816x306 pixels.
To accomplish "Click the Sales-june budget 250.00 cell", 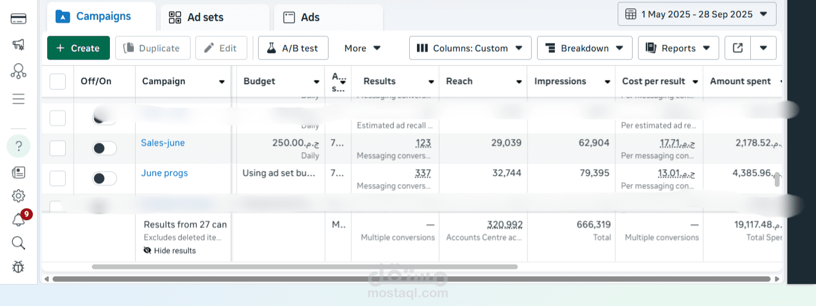I will 280,148.
